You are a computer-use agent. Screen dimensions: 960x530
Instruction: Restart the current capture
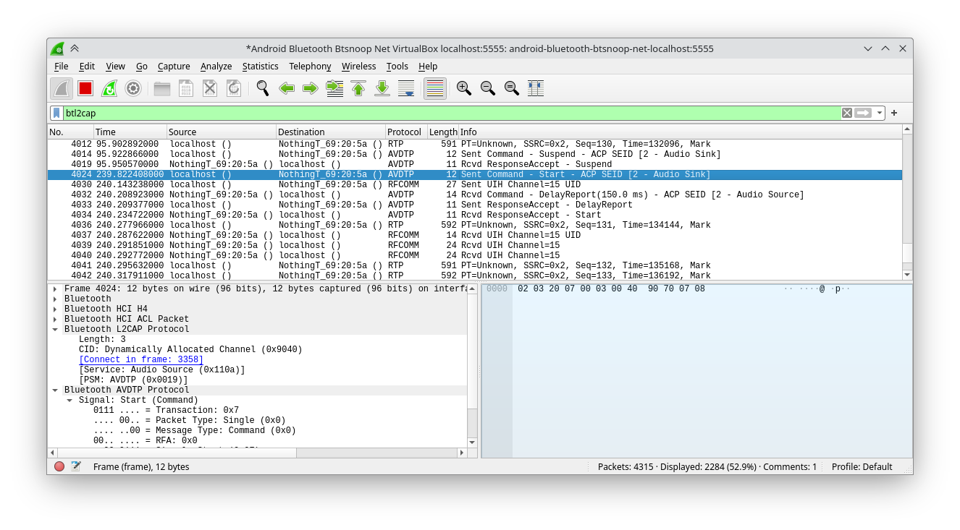(x=109, y=88)
